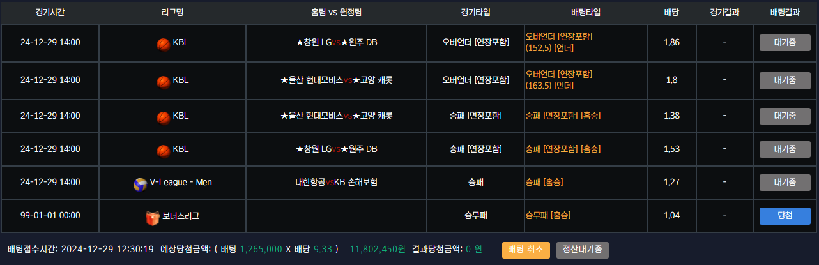This screenshot has height=265, width=819.
Task: Click the basketball icon beside the 163.5 under bet
Action: (163, 81)
